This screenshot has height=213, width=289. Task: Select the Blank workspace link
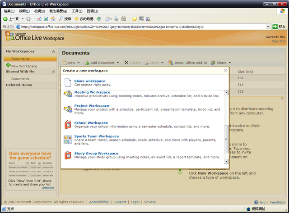point(90,81)
